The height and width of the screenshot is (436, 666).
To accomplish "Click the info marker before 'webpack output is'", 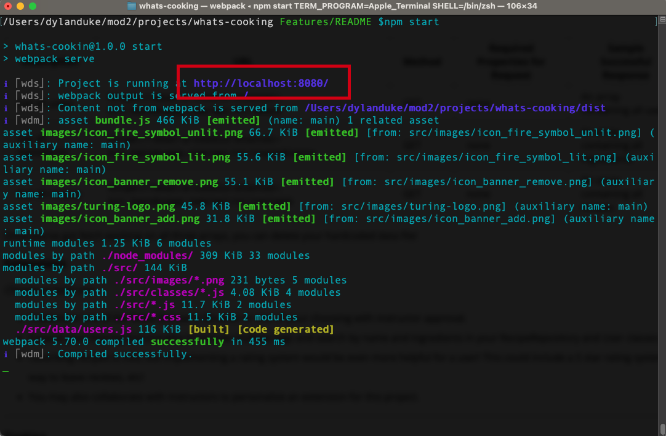I will (6, 95).
